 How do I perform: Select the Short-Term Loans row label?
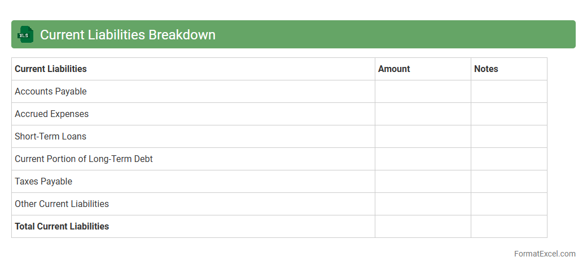tap(51, 136)
